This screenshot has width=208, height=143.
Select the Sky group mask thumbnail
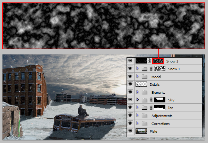(x=159, y=100)
